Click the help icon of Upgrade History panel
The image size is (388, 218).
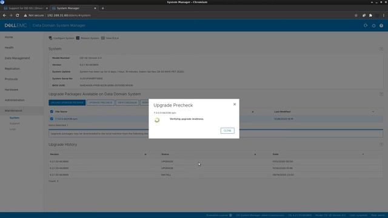click(x=381, y=144)
